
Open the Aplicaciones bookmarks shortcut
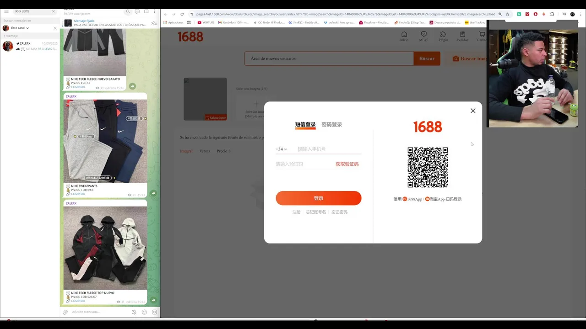(x=174, y=22)
